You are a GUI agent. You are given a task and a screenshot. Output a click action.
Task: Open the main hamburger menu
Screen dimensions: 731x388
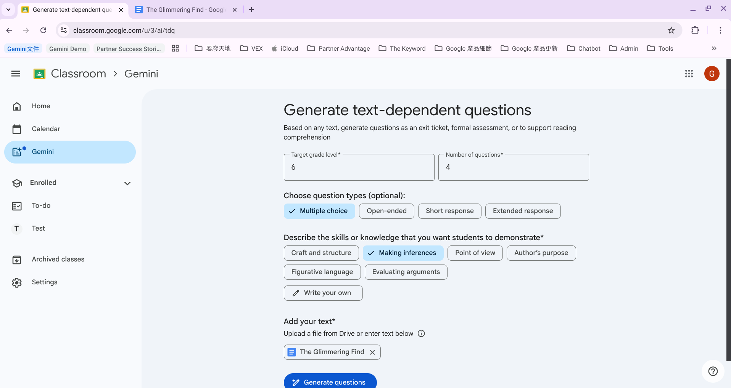tap(16, 74)
